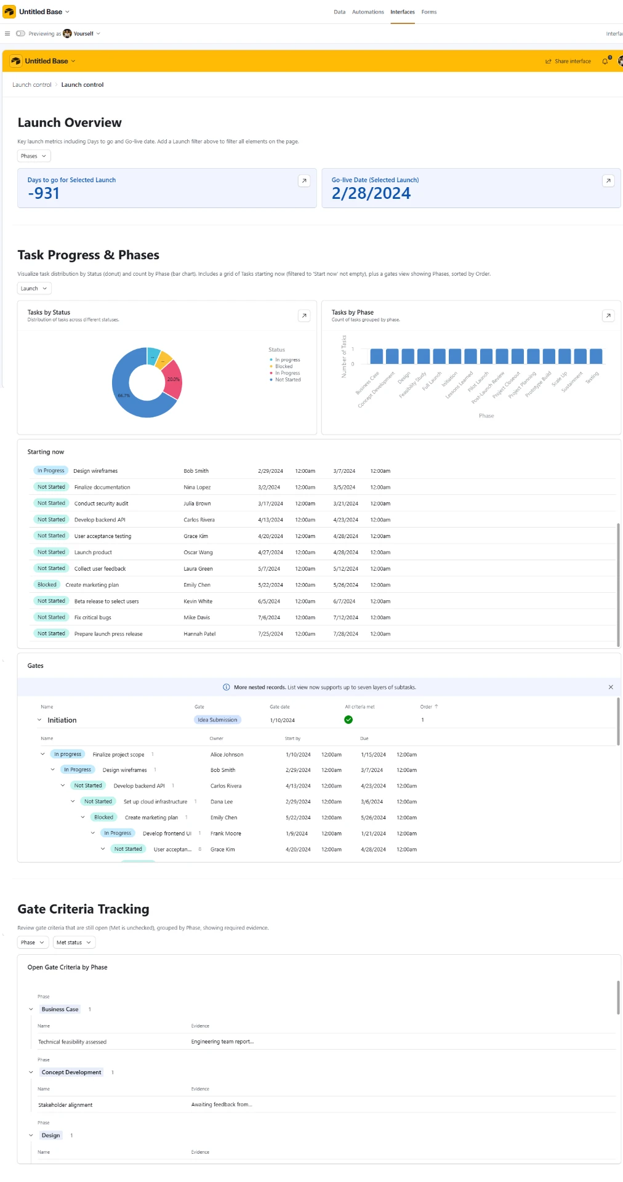Click the -931 days value
Viewport: 623px width, 1182px height.
44,193
